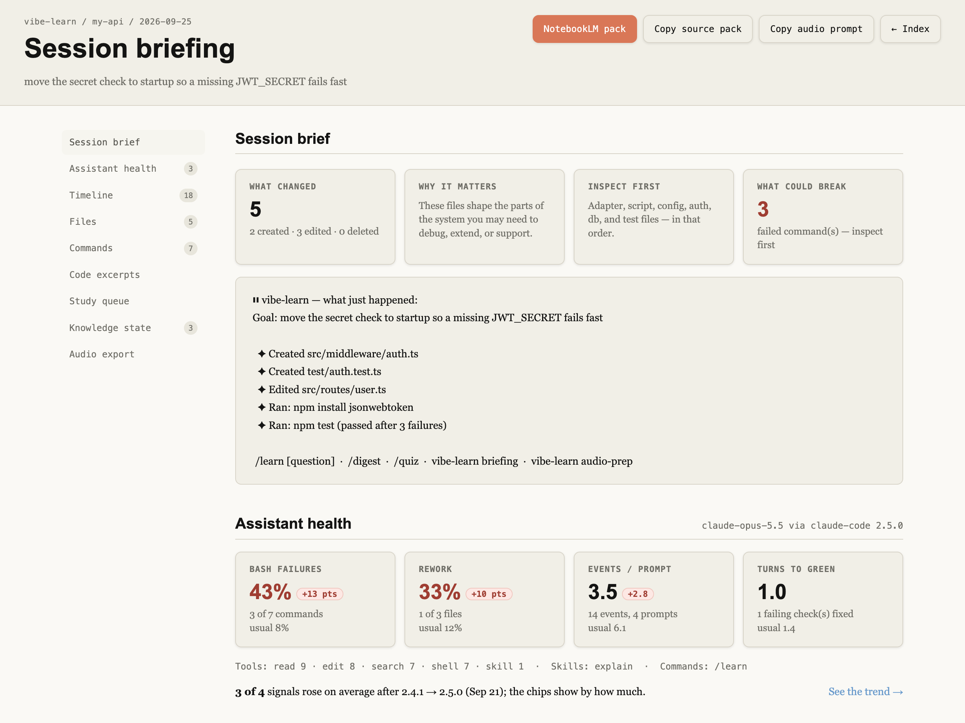Click the star bullet beside Created test/auth.test.ts
This screenshot has height=723, width=965.
click(x=261, y=371)
